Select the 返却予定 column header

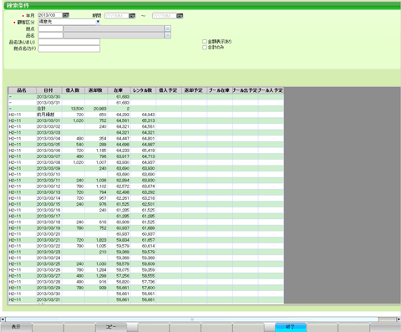click(194, 90)
